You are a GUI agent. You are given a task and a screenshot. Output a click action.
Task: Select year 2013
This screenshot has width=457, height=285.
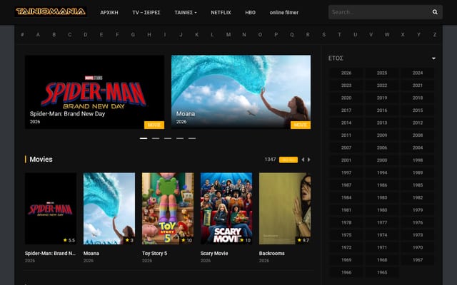click(x=382, y=123)
